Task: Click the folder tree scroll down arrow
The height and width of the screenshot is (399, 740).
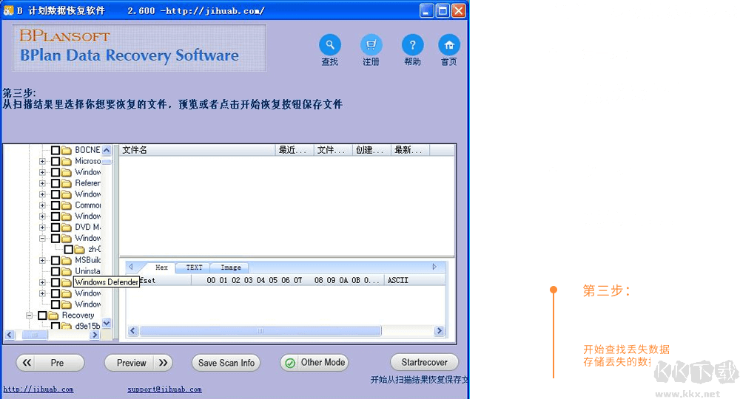Action: (x=107, y=323)
